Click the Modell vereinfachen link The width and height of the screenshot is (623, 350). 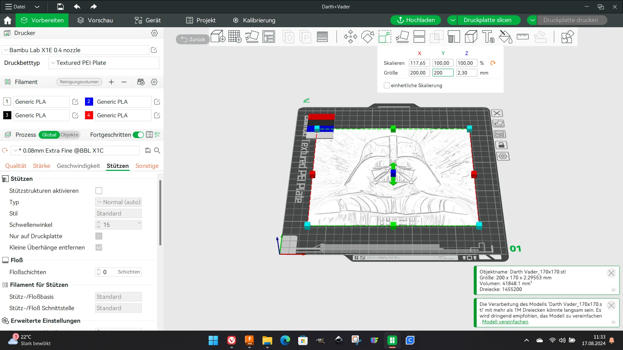tap(505, 322)
